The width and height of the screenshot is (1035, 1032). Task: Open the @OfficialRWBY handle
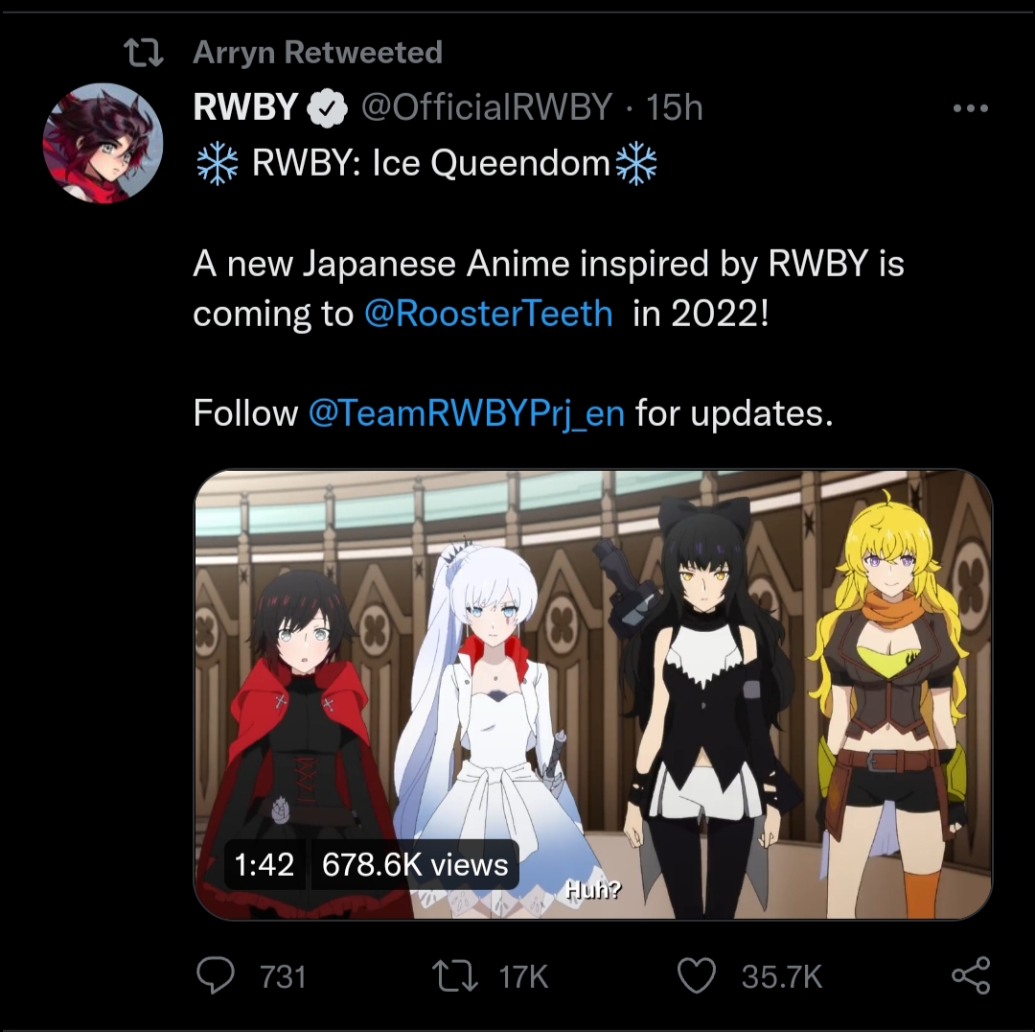pos(487,107)
